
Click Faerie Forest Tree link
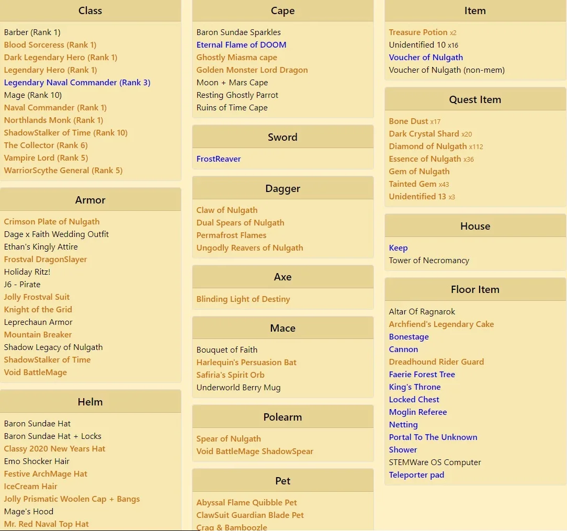click(422, 375)
